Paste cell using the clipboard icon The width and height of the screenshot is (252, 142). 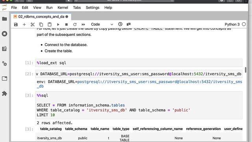[x=50, y=24]
